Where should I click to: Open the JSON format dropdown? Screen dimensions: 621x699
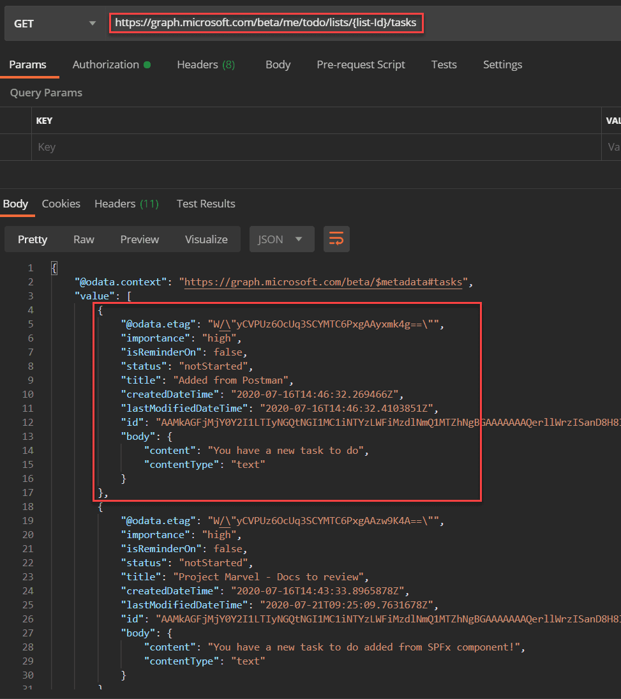(281, 239)
